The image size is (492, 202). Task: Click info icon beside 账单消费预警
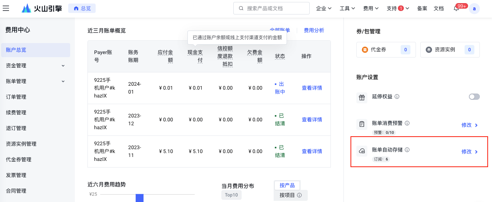[x=407, y=123]
